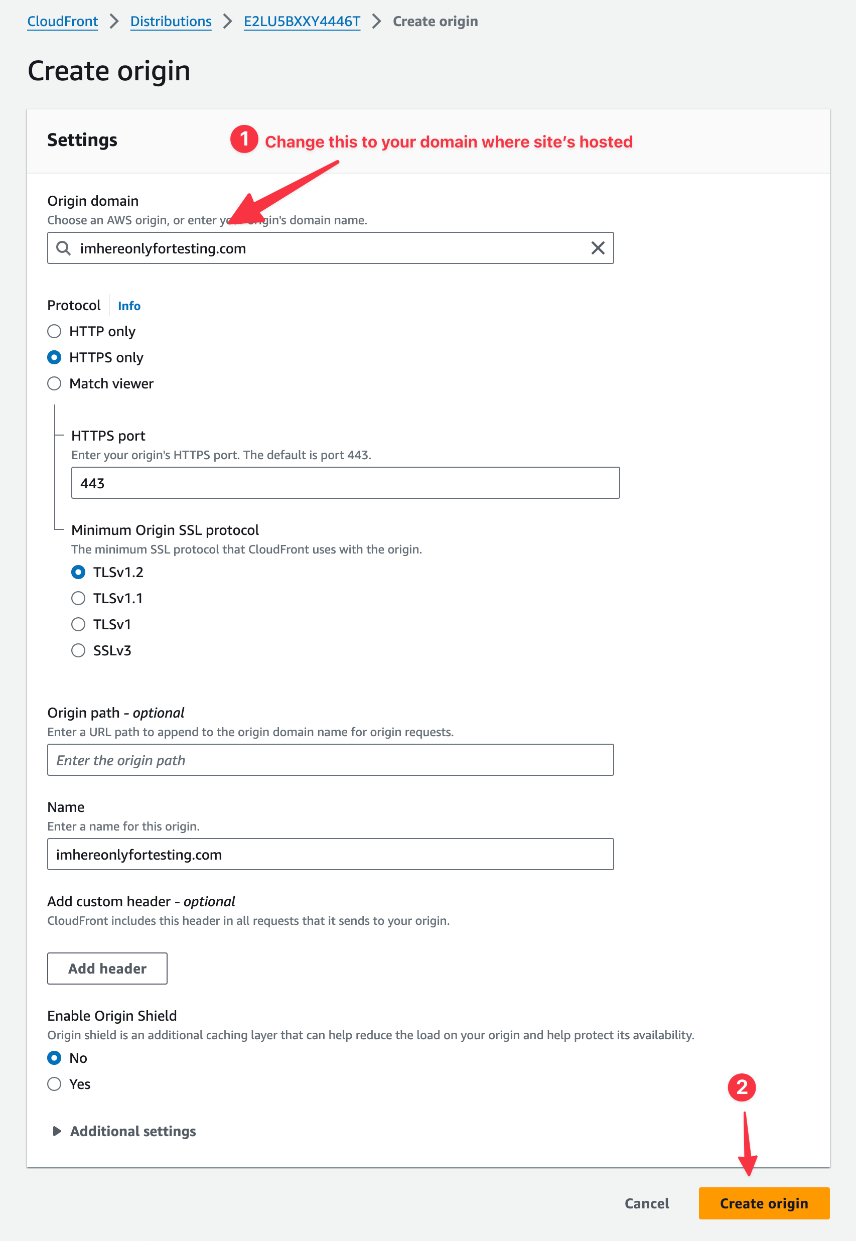856x1241 pixels.
Task: Click the search magnifier icon in Origin domain
Action: (x=63, y=248)
